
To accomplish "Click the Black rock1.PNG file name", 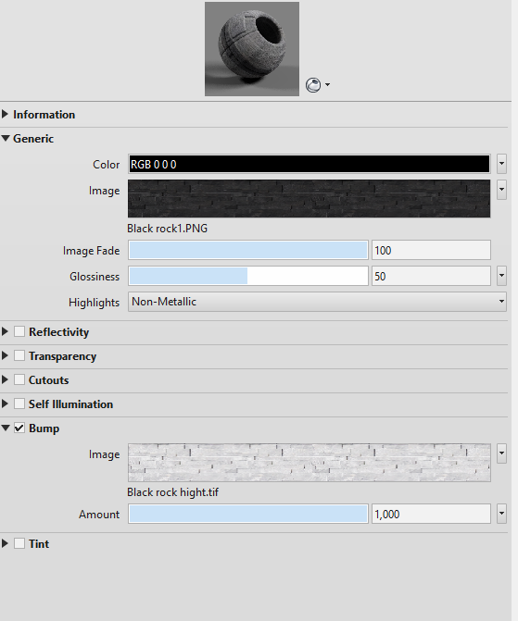I will coord(167,229).
